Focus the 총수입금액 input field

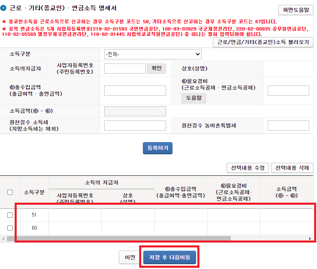pos(135,90)
